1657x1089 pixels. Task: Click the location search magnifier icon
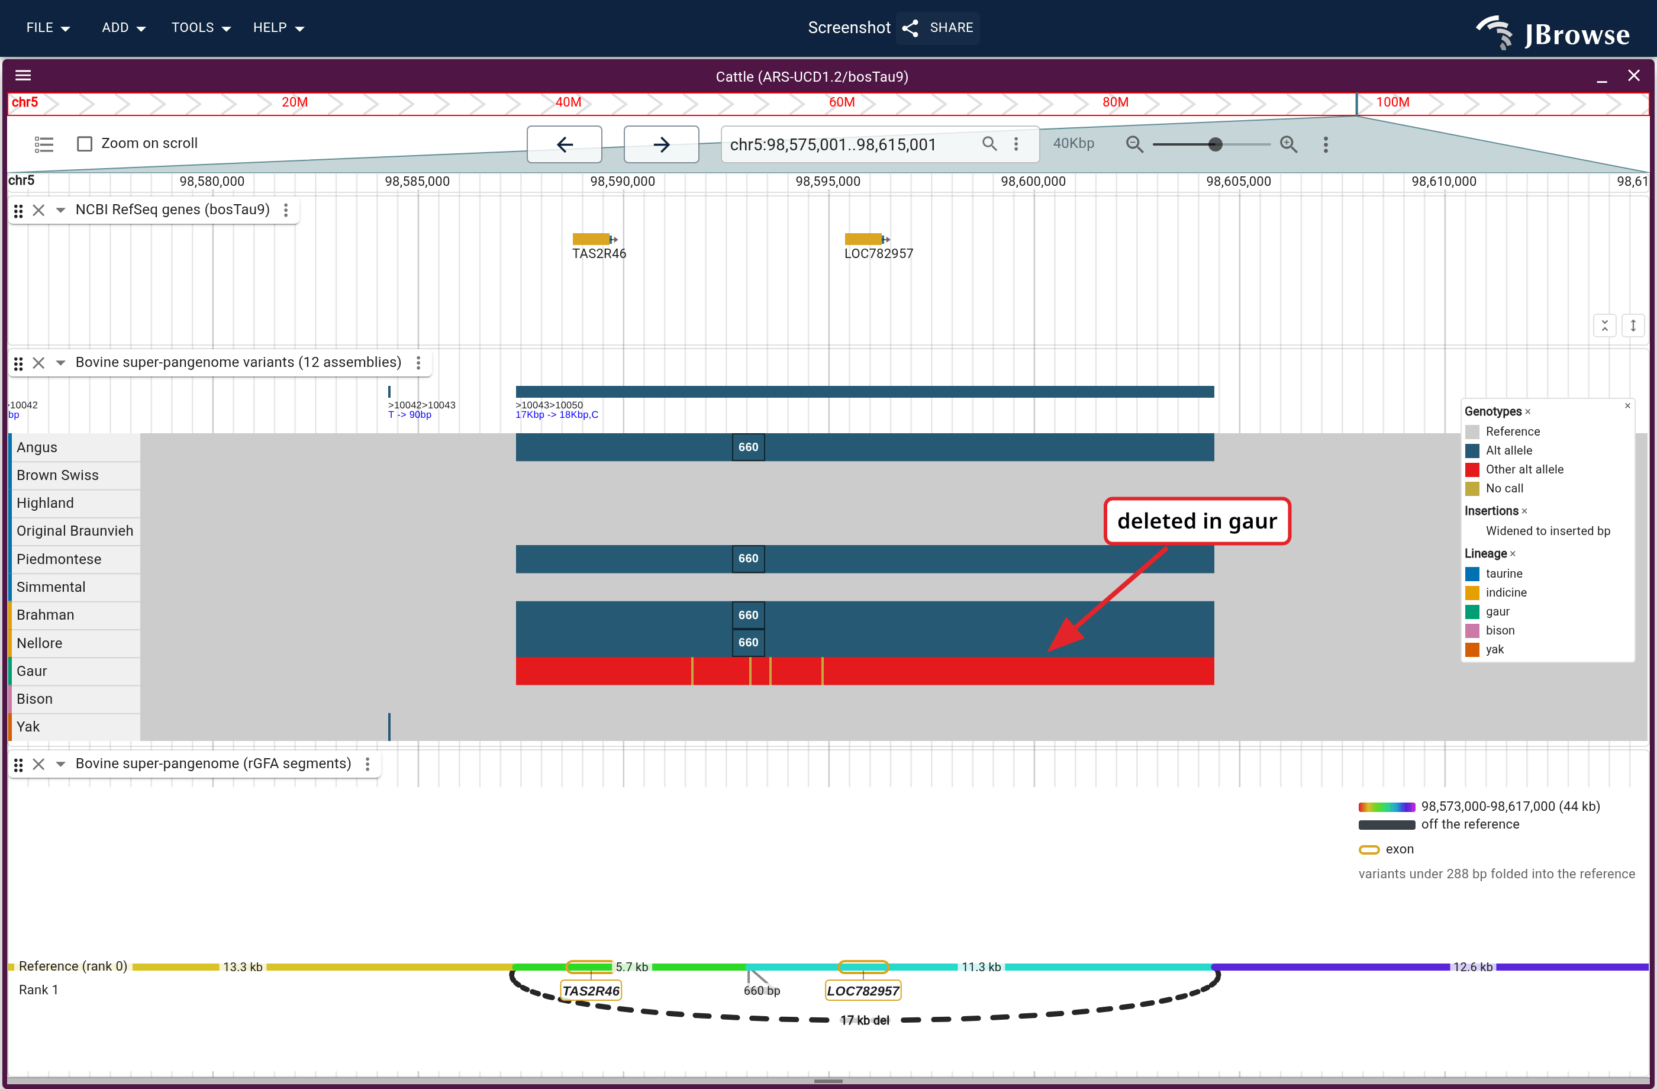[989, 143]
